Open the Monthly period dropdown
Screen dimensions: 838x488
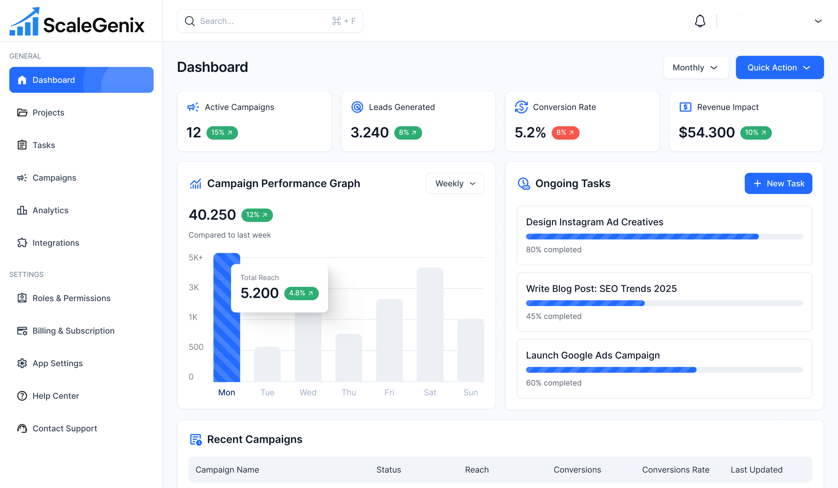[696, 67]
